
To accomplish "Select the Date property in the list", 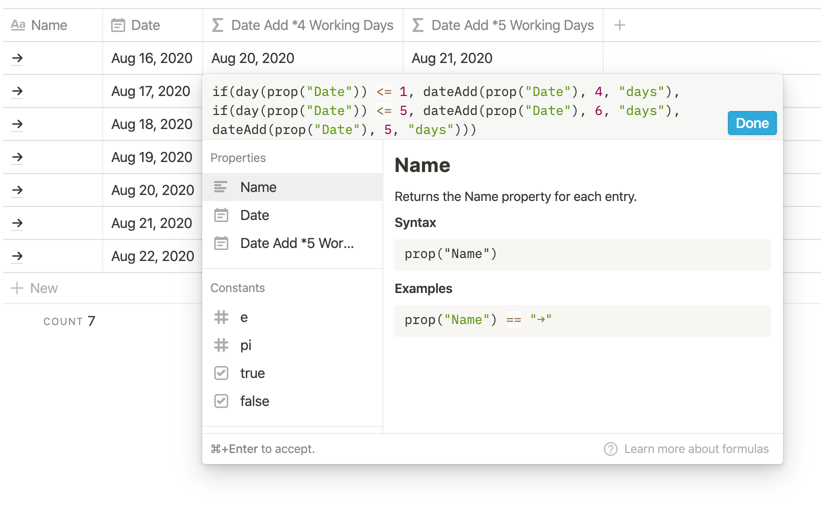I will click(x=255, y=215).
